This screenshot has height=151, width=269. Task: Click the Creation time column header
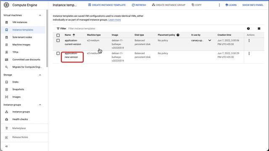tap(224, 35)
